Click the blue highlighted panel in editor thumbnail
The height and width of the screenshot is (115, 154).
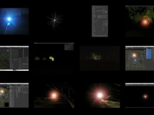[149, 54]
